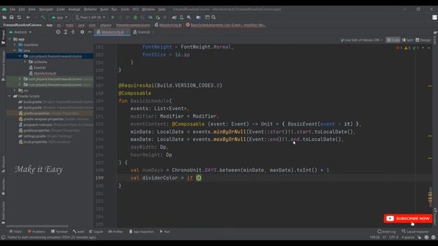Open the VCS menu
Viewport: 438px width, 246px height.
pos(136,9)
